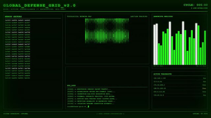This screenshot has width=211, height=118.
Task: Select traceroute row 198.51.100.14
Action: tap(180, 88)
